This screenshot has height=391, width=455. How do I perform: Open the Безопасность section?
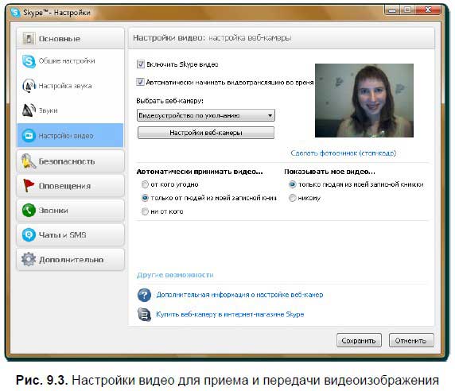70,161
